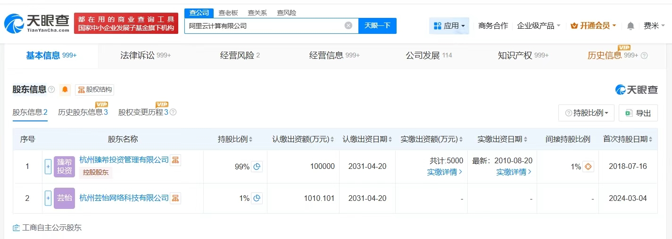Click the 股权结构 button

(x=94, y=90)
